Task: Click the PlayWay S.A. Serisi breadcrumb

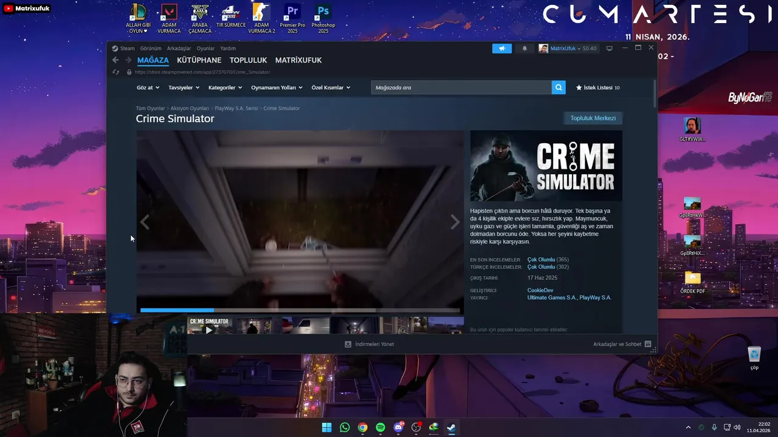Action: [x=236, y=108]
